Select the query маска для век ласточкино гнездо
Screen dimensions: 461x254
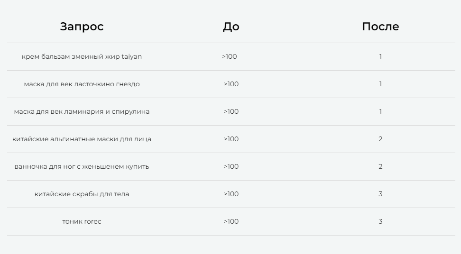[82, 84]
